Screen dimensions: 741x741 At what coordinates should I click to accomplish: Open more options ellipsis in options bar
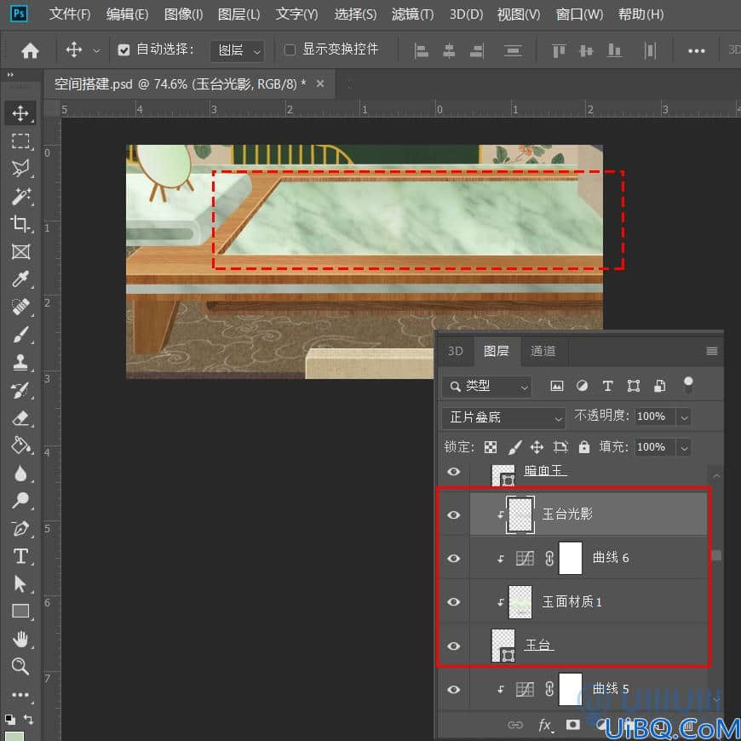click(x=697, y=50)
